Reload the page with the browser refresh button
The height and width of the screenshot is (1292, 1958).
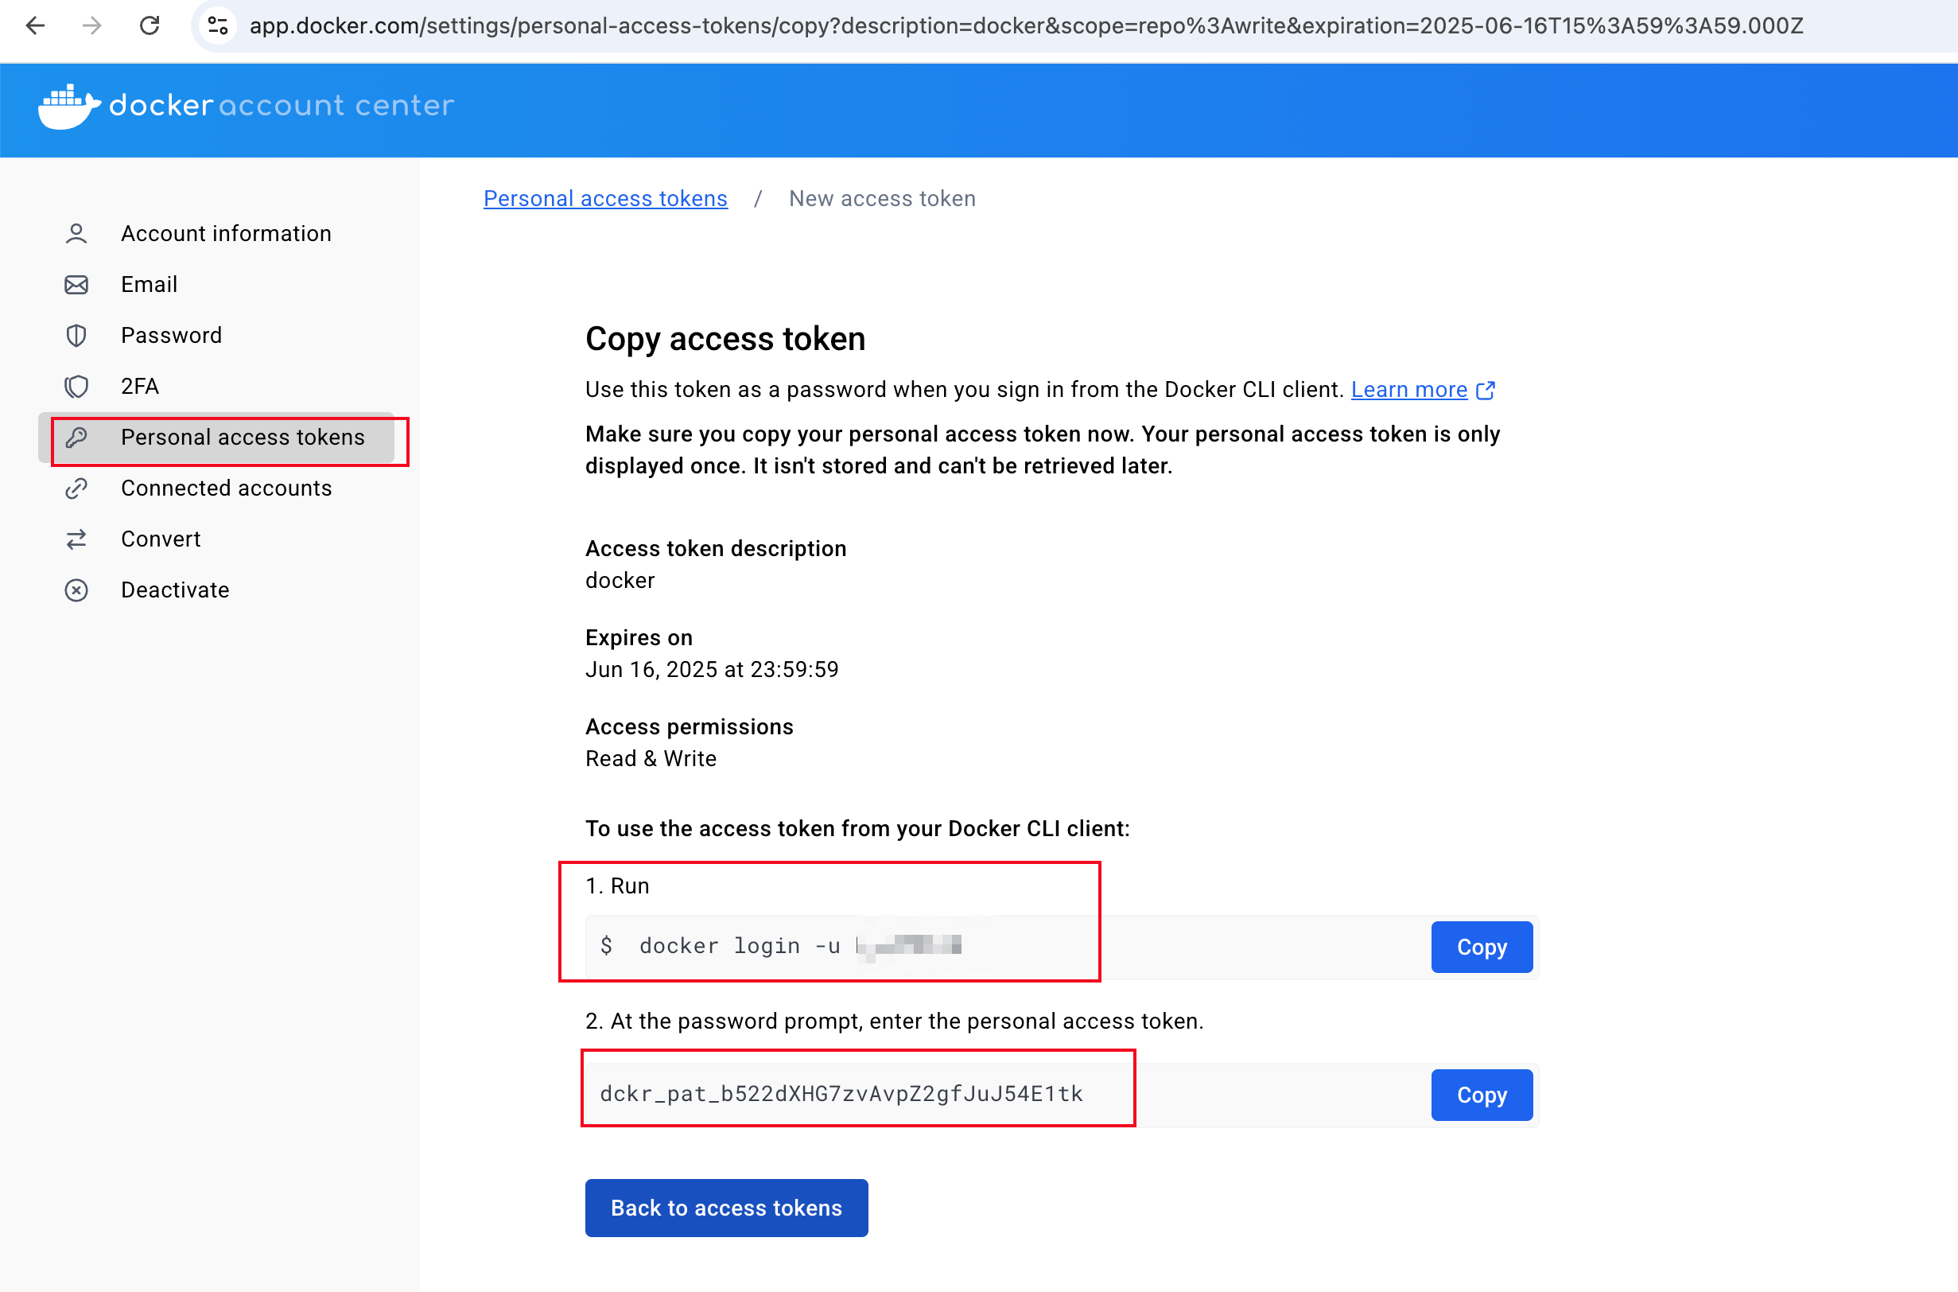(x=149, y=25)
